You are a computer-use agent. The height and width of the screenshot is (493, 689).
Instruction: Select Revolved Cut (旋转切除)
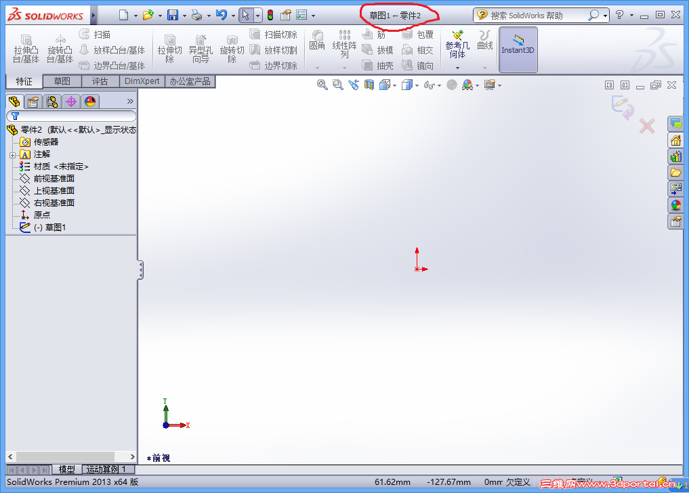232,49
